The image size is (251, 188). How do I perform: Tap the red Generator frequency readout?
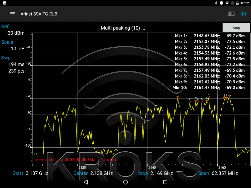click(78, 159)
